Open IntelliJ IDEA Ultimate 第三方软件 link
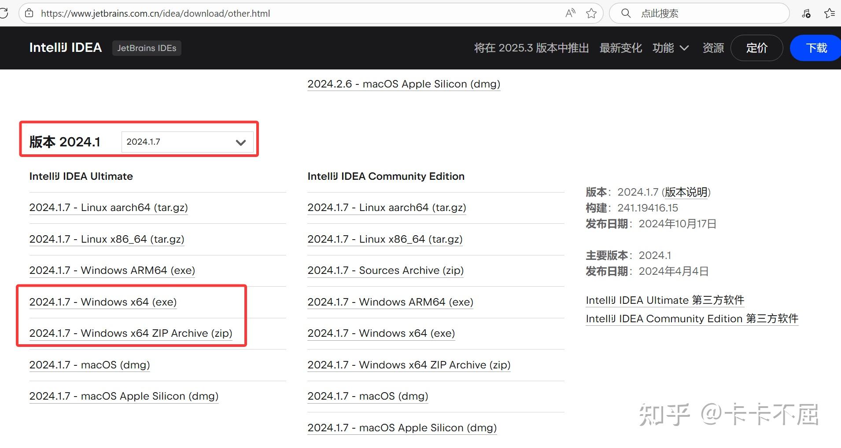841x448 pixels. (x=665, y=300)
